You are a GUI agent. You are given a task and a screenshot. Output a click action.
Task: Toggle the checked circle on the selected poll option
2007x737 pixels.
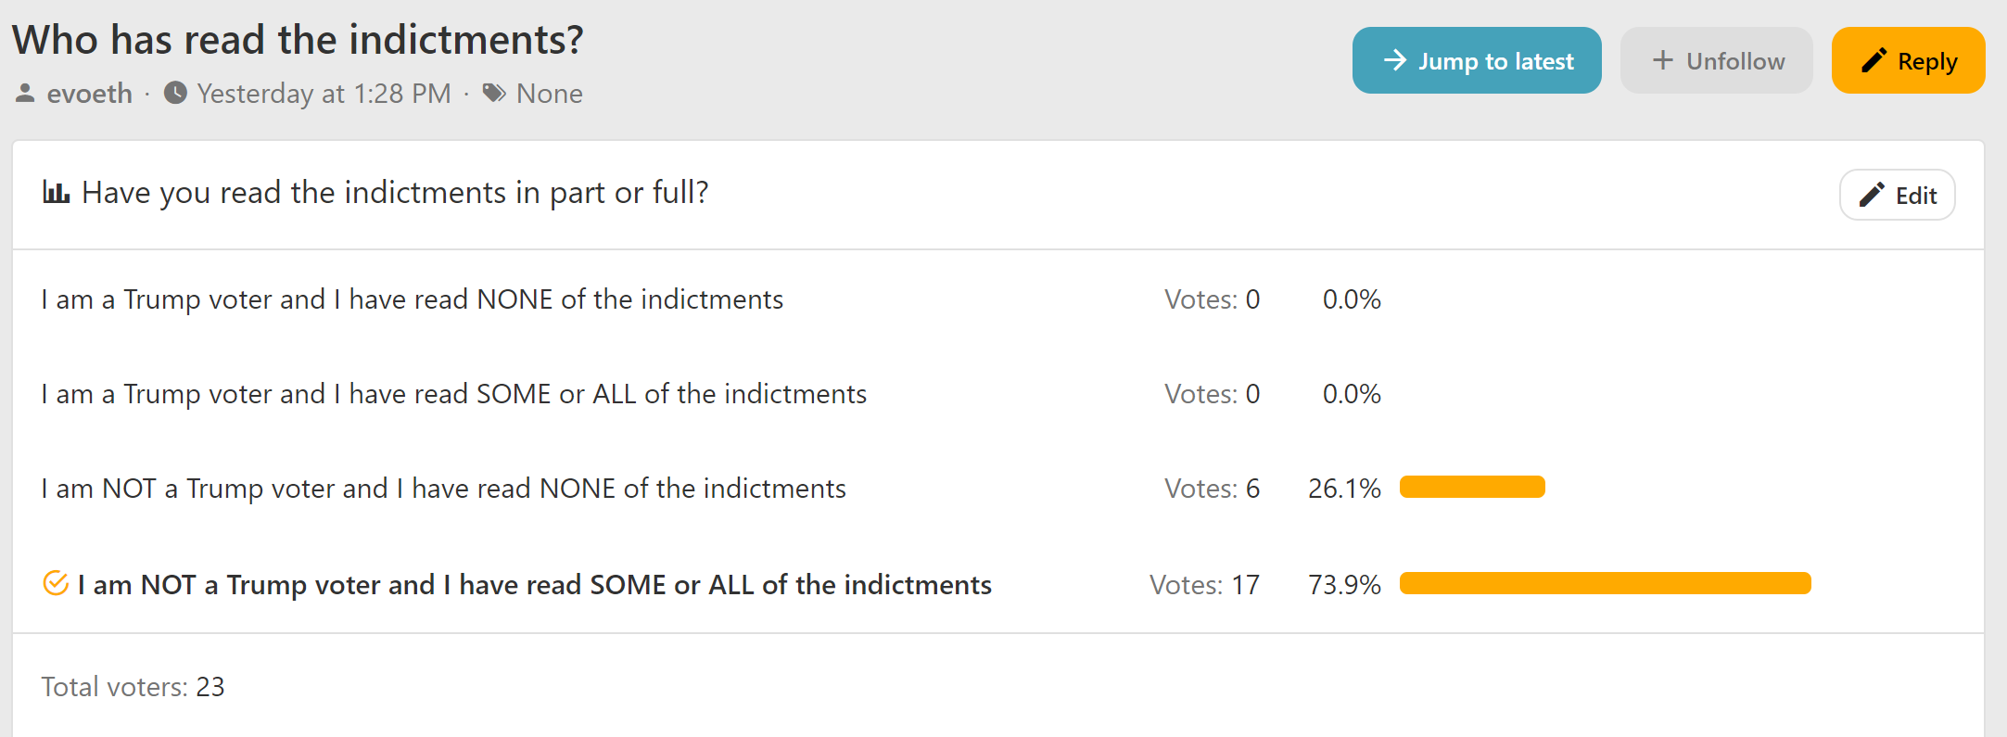(x=56, y=584)
